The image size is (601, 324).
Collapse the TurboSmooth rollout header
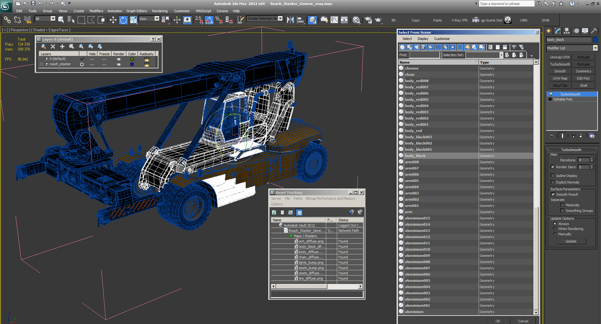pyautogui.click(x=571, y=150)
